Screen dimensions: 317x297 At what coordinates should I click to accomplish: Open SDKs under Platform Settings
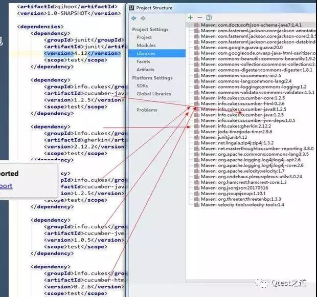[x=142, y=86]
